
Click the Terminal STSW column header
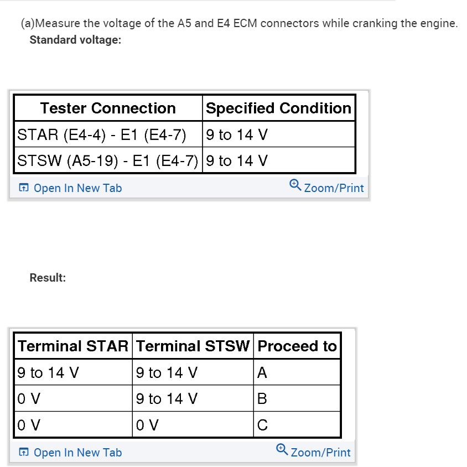pyautogui.click(x=193, y=346)
